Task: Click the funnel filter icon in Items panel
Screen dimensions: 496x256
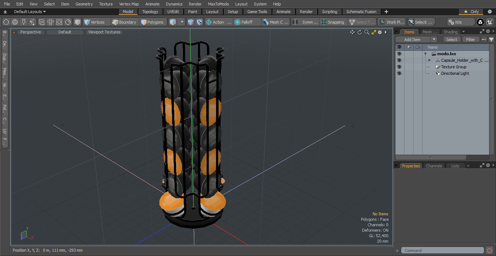Action: coord(491,40)
